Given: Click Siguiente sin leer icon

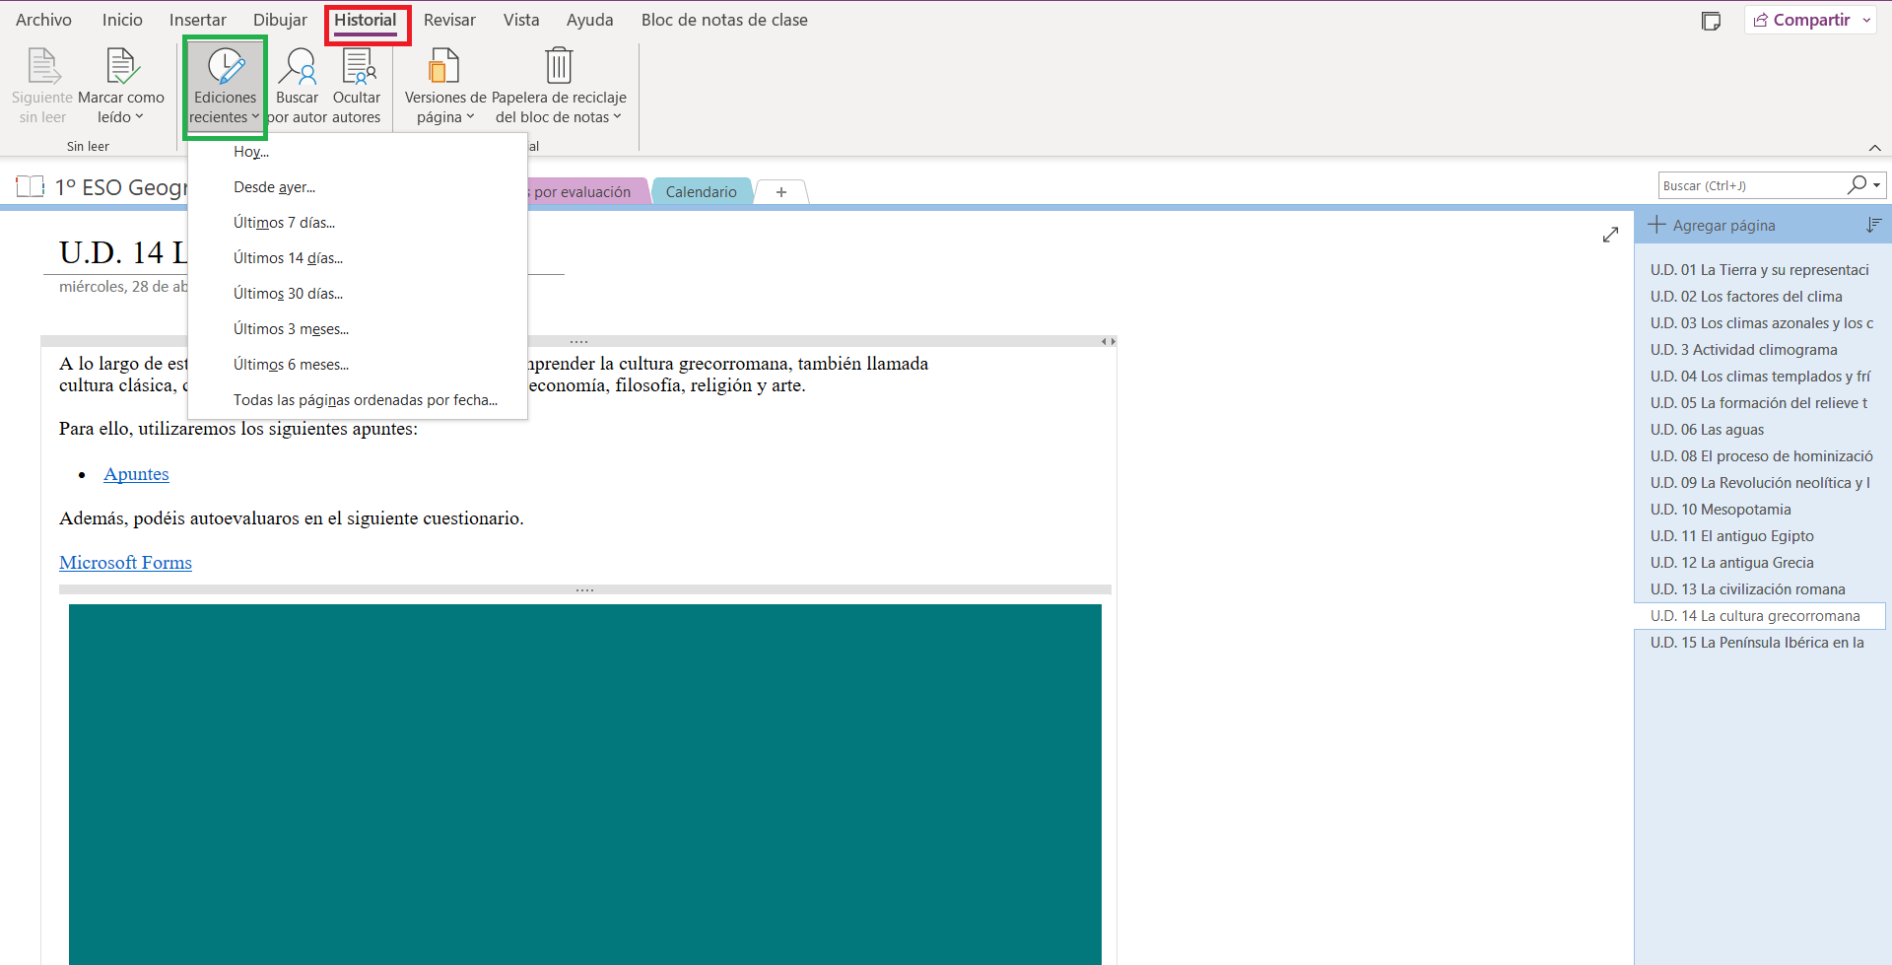Looking at the screenshot, I should (x=42, y=66).
